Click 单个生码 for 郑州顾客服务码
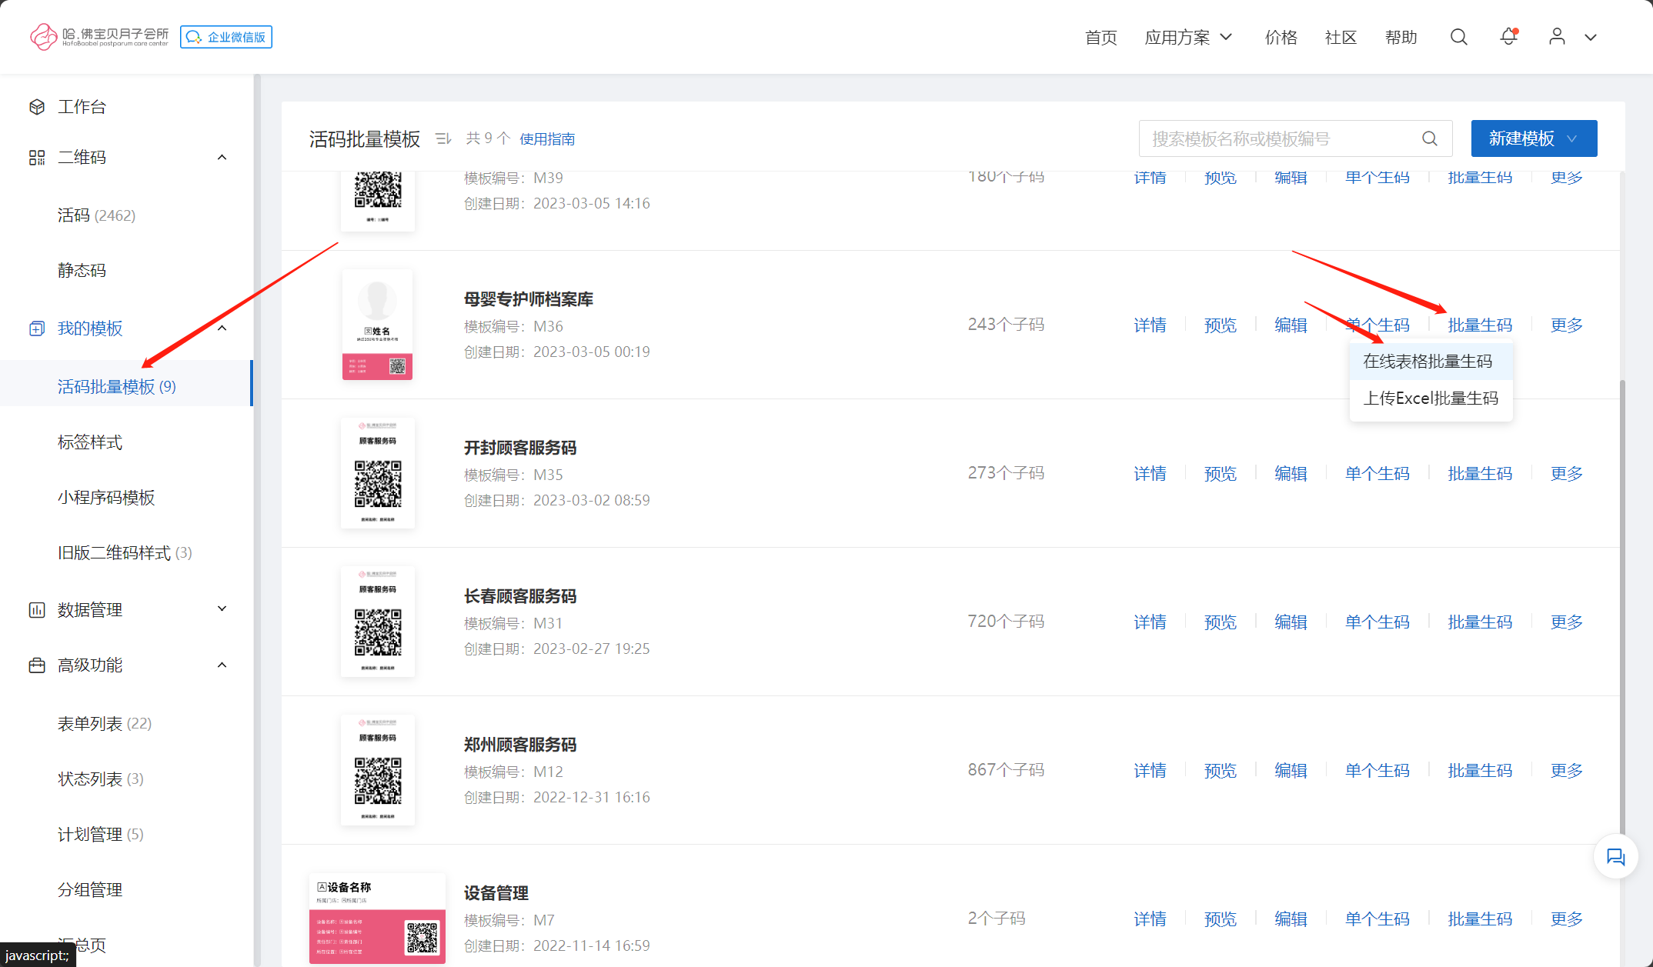The width and height of the screenshot is (1653, 967). click(1377, 771)
